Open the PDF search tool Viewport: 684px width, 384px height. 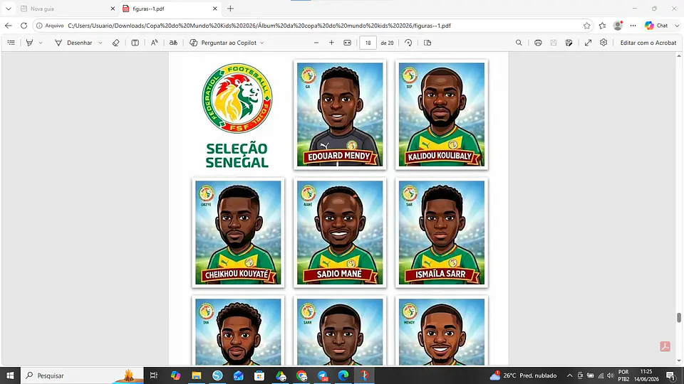pos(519,43)
